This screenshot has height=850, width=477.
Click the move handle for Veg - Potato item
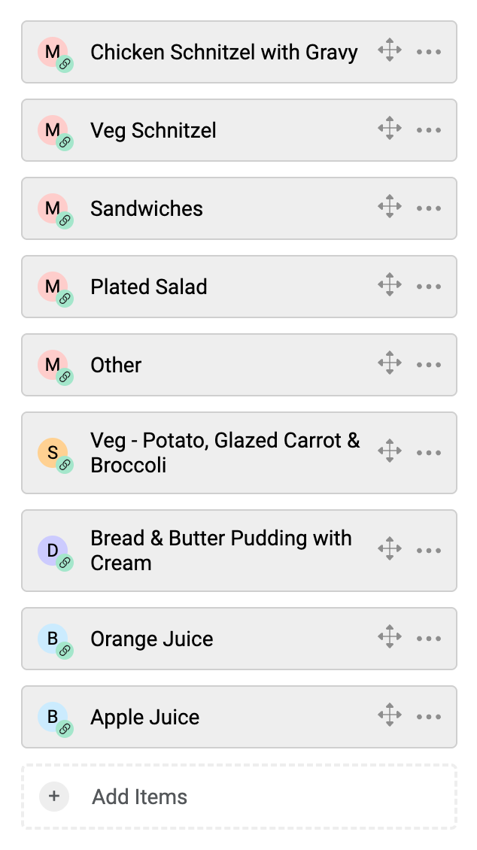click(x=389, y=452)
